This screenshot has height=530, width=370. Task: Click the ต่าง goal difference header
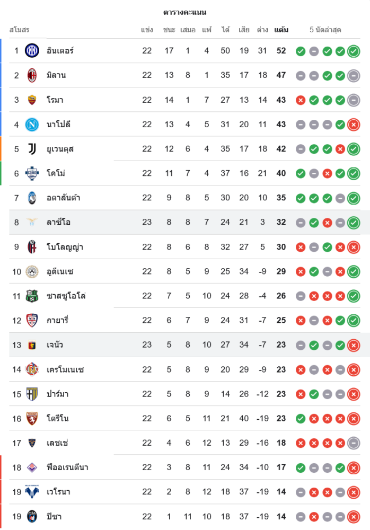262,30
